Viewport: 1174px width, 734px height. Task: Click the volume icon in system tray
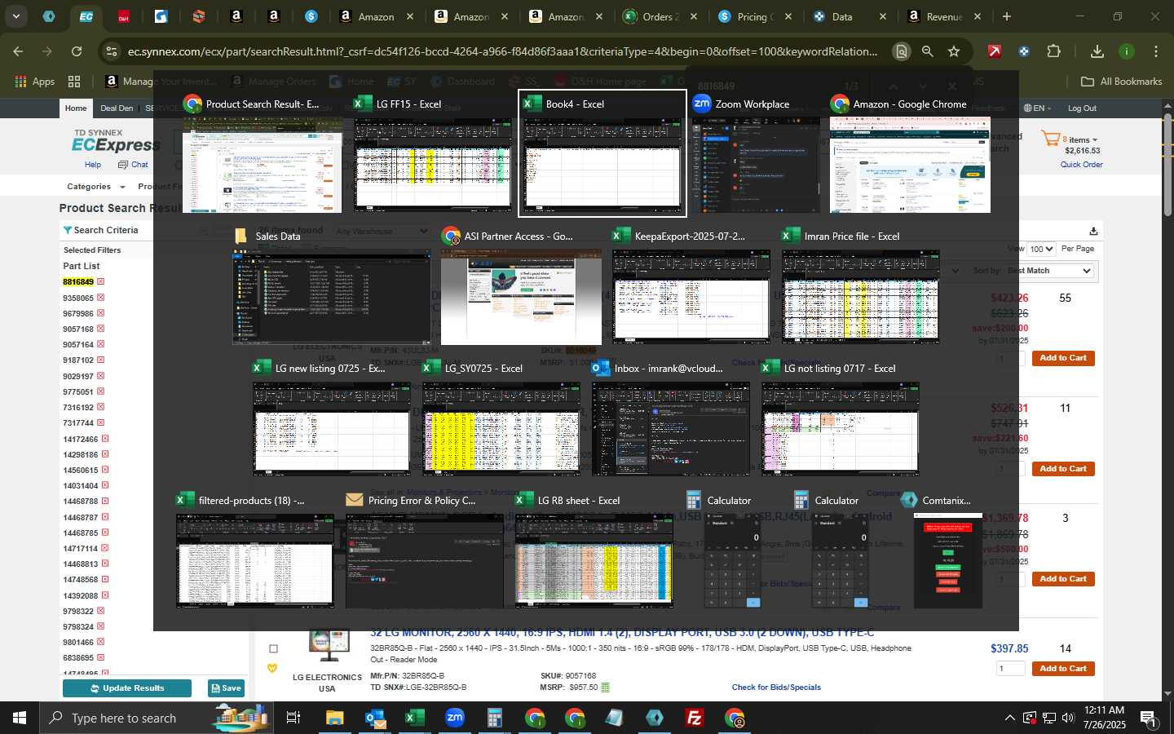[x=1069, y=718]
